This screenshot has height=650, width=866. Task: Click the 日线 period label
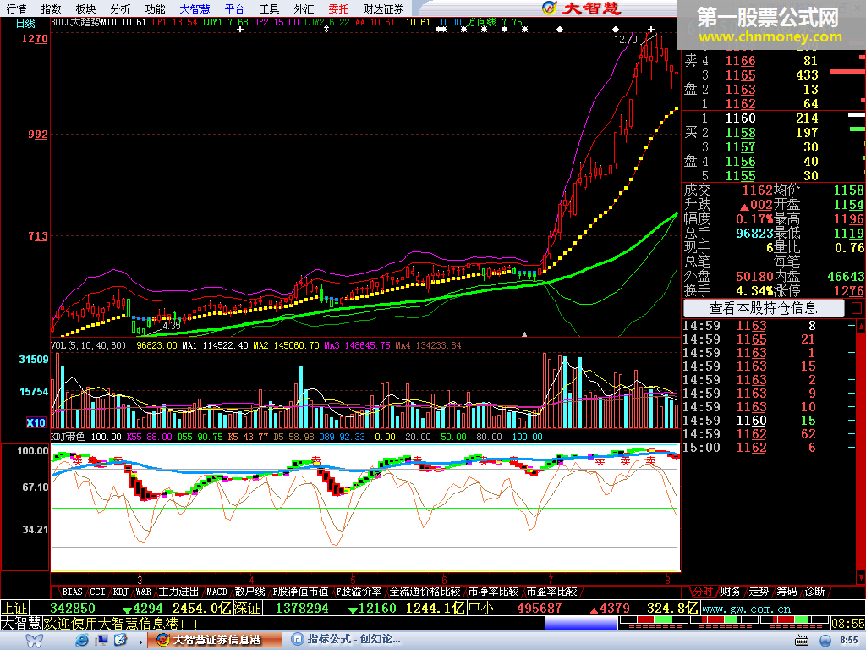(x=25, y=23)
